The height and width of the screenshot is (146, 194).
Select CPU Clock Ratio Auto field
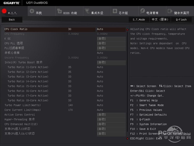click(x=111, y=29)
